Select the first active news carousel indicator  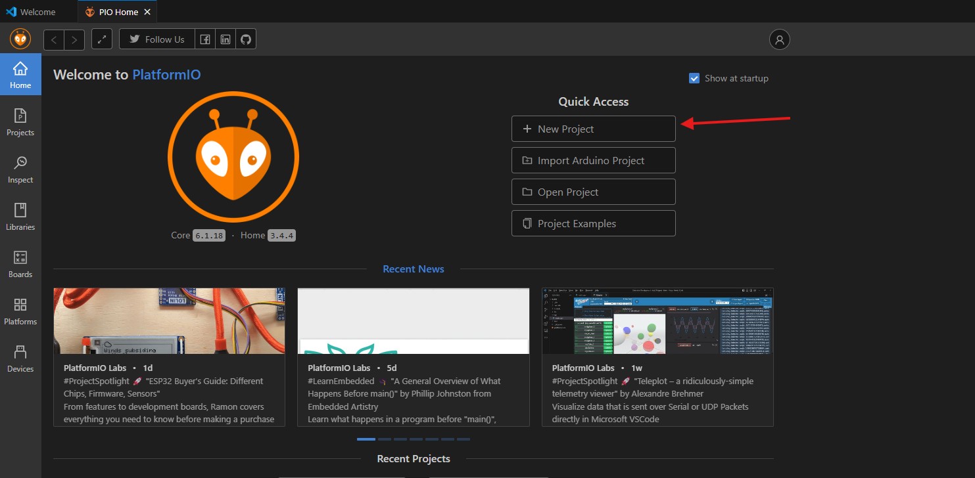coord(366,439)
